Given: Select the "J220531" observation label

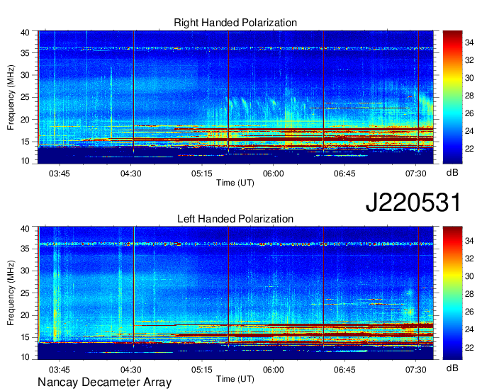Looking at the screenshot, I should 413,202.
